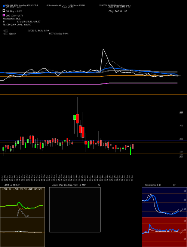The width and height of the screenshot is (187, 247).
Task: Click the 'Day Vol: 0 M' label
Action: (117, 11)
